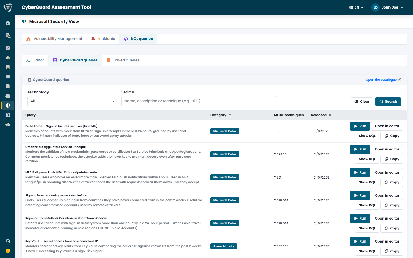Open the building-with-user icon in the sidebar
The image size is (413, 258).
pyautogui.click(x=8, y=35)
